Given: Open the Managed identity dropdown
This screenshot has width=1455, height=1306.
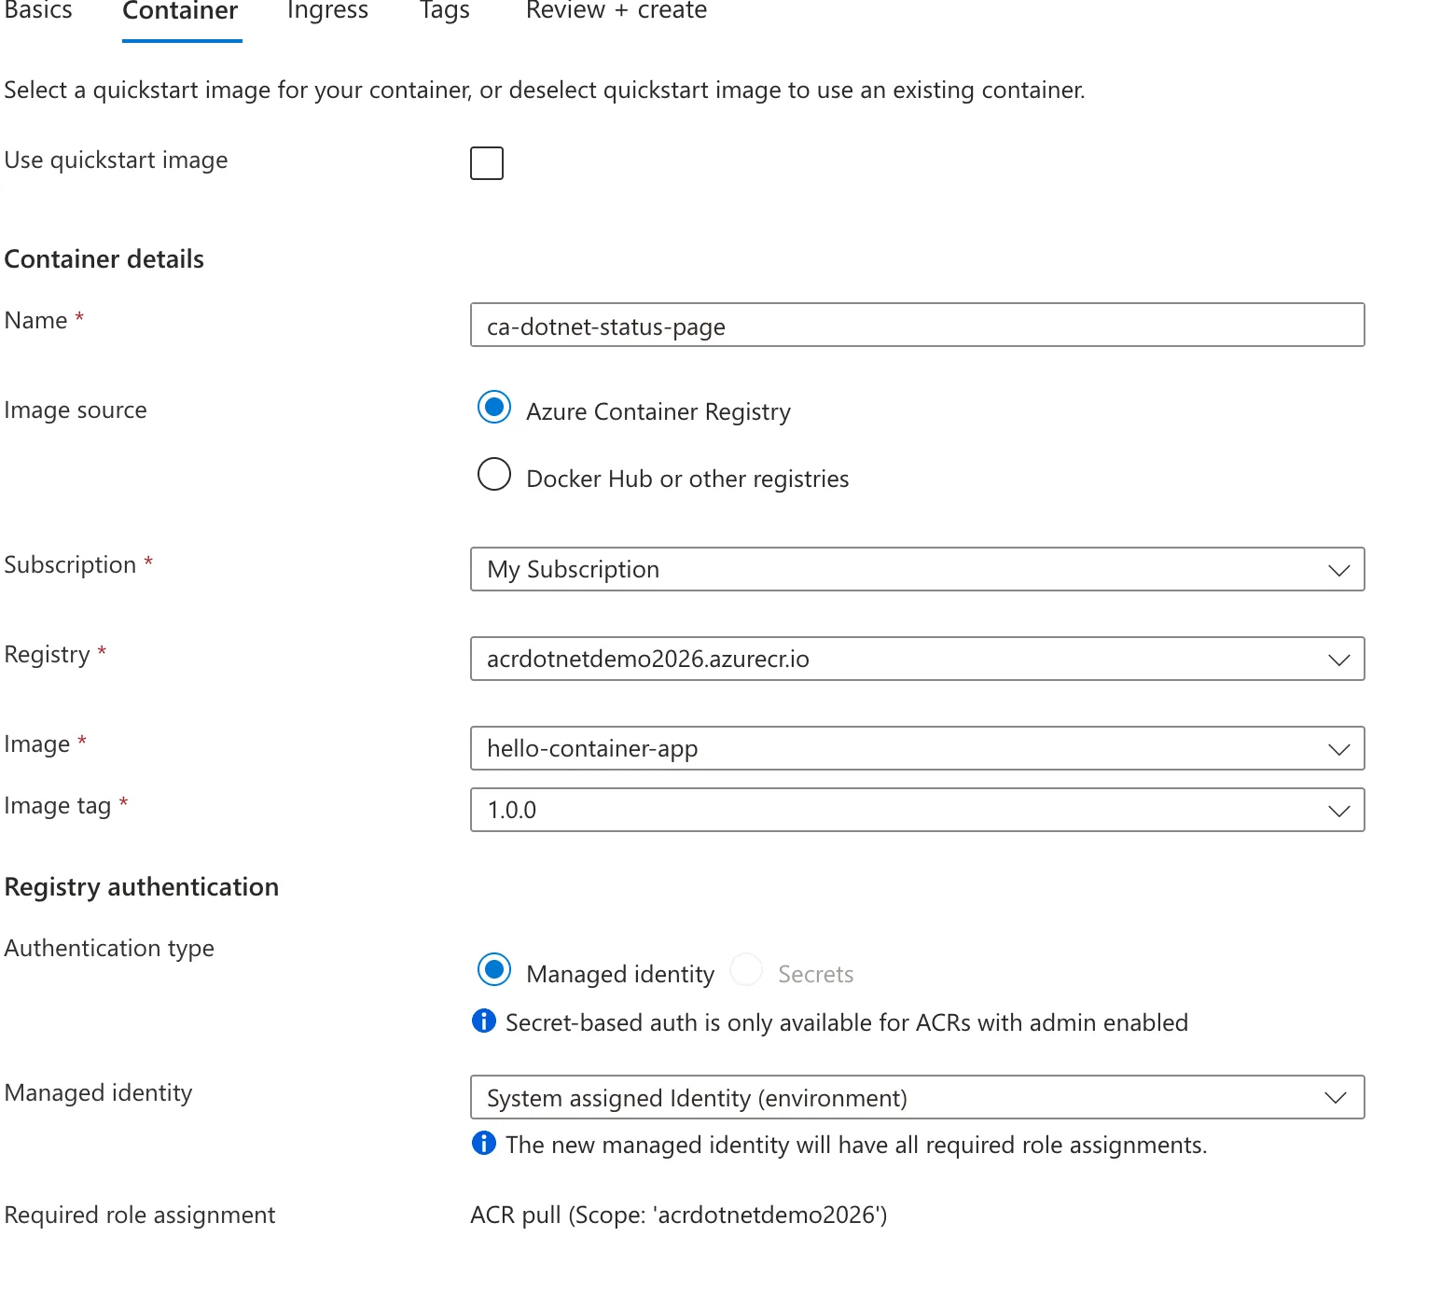Looking at the screenshot, I should 917,1097.
